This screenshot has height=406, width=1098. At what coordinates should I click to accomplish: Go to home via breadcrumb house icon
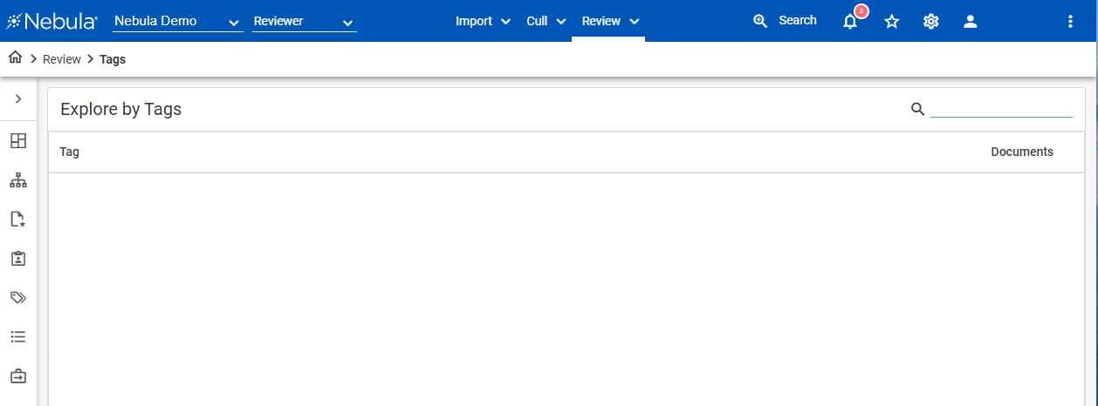coord(15,59)
